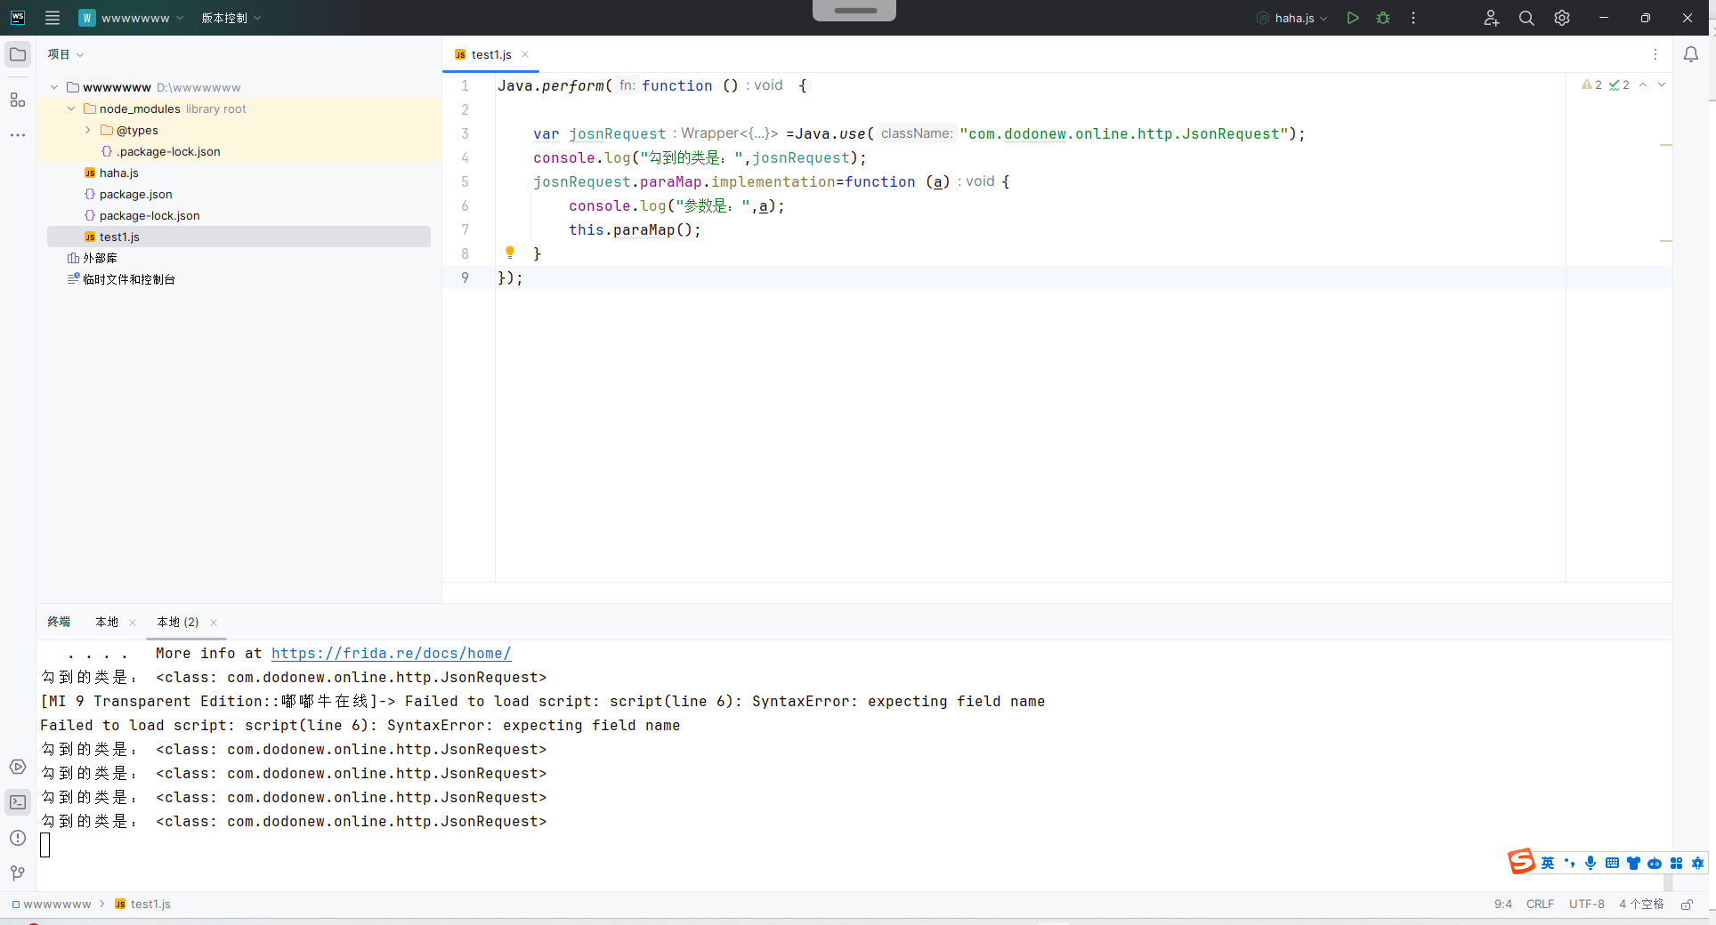Select package-lock.json under wwwwwwww
The height and width of the screenshot is (925, 1716).
click(x=142, y=215)
